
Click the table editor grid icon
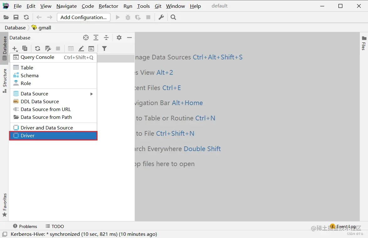click(x=71, y=48)
